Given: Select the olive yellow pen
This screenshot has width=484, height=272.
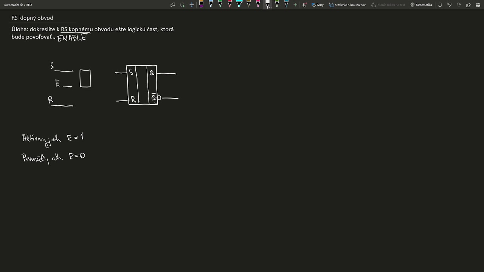Looking at the screenshot, I should (248, 5).
